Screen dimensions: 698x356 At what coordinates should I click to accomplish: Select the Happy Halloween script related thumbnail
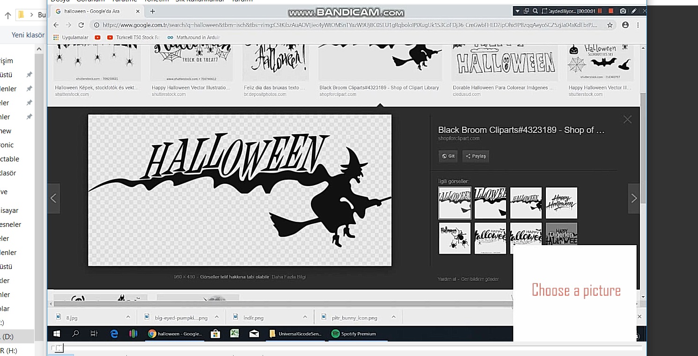point(561,203)
